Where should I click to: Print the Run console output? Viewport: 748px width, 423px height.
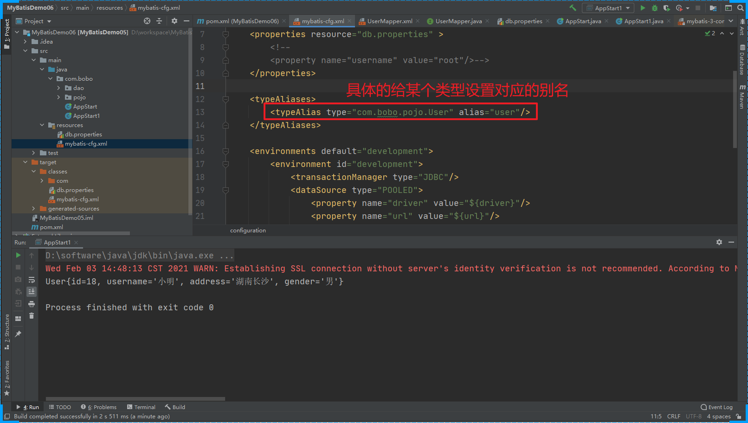pos(32,304)
